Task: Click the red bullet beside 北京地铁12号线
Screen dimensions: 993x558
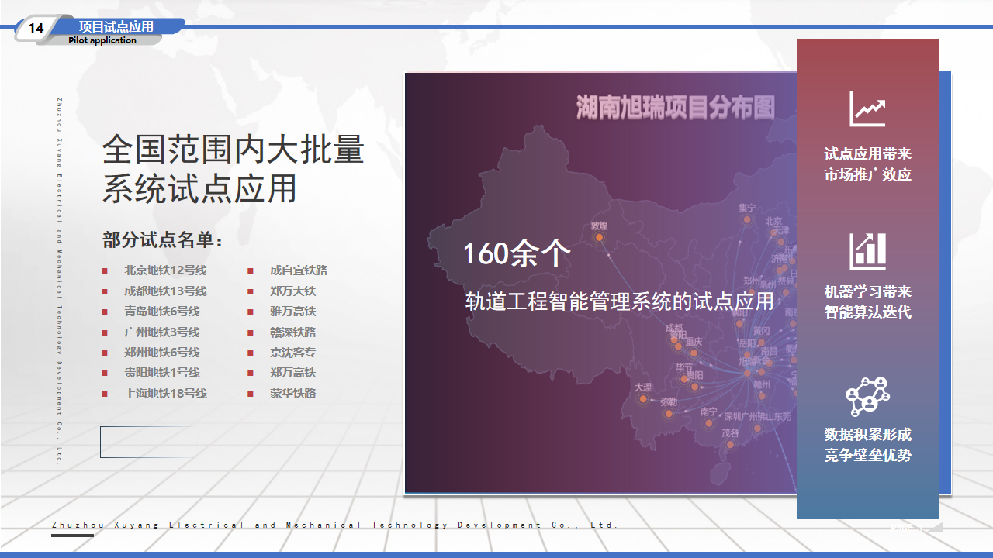Action: coord(104,271)
